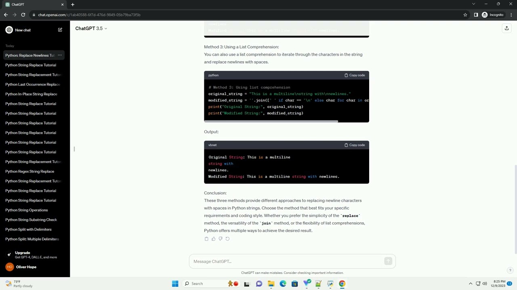Click the browser address bar URL

point(89,15)
